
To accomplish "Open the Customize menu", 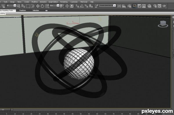I will coord(74,2).
